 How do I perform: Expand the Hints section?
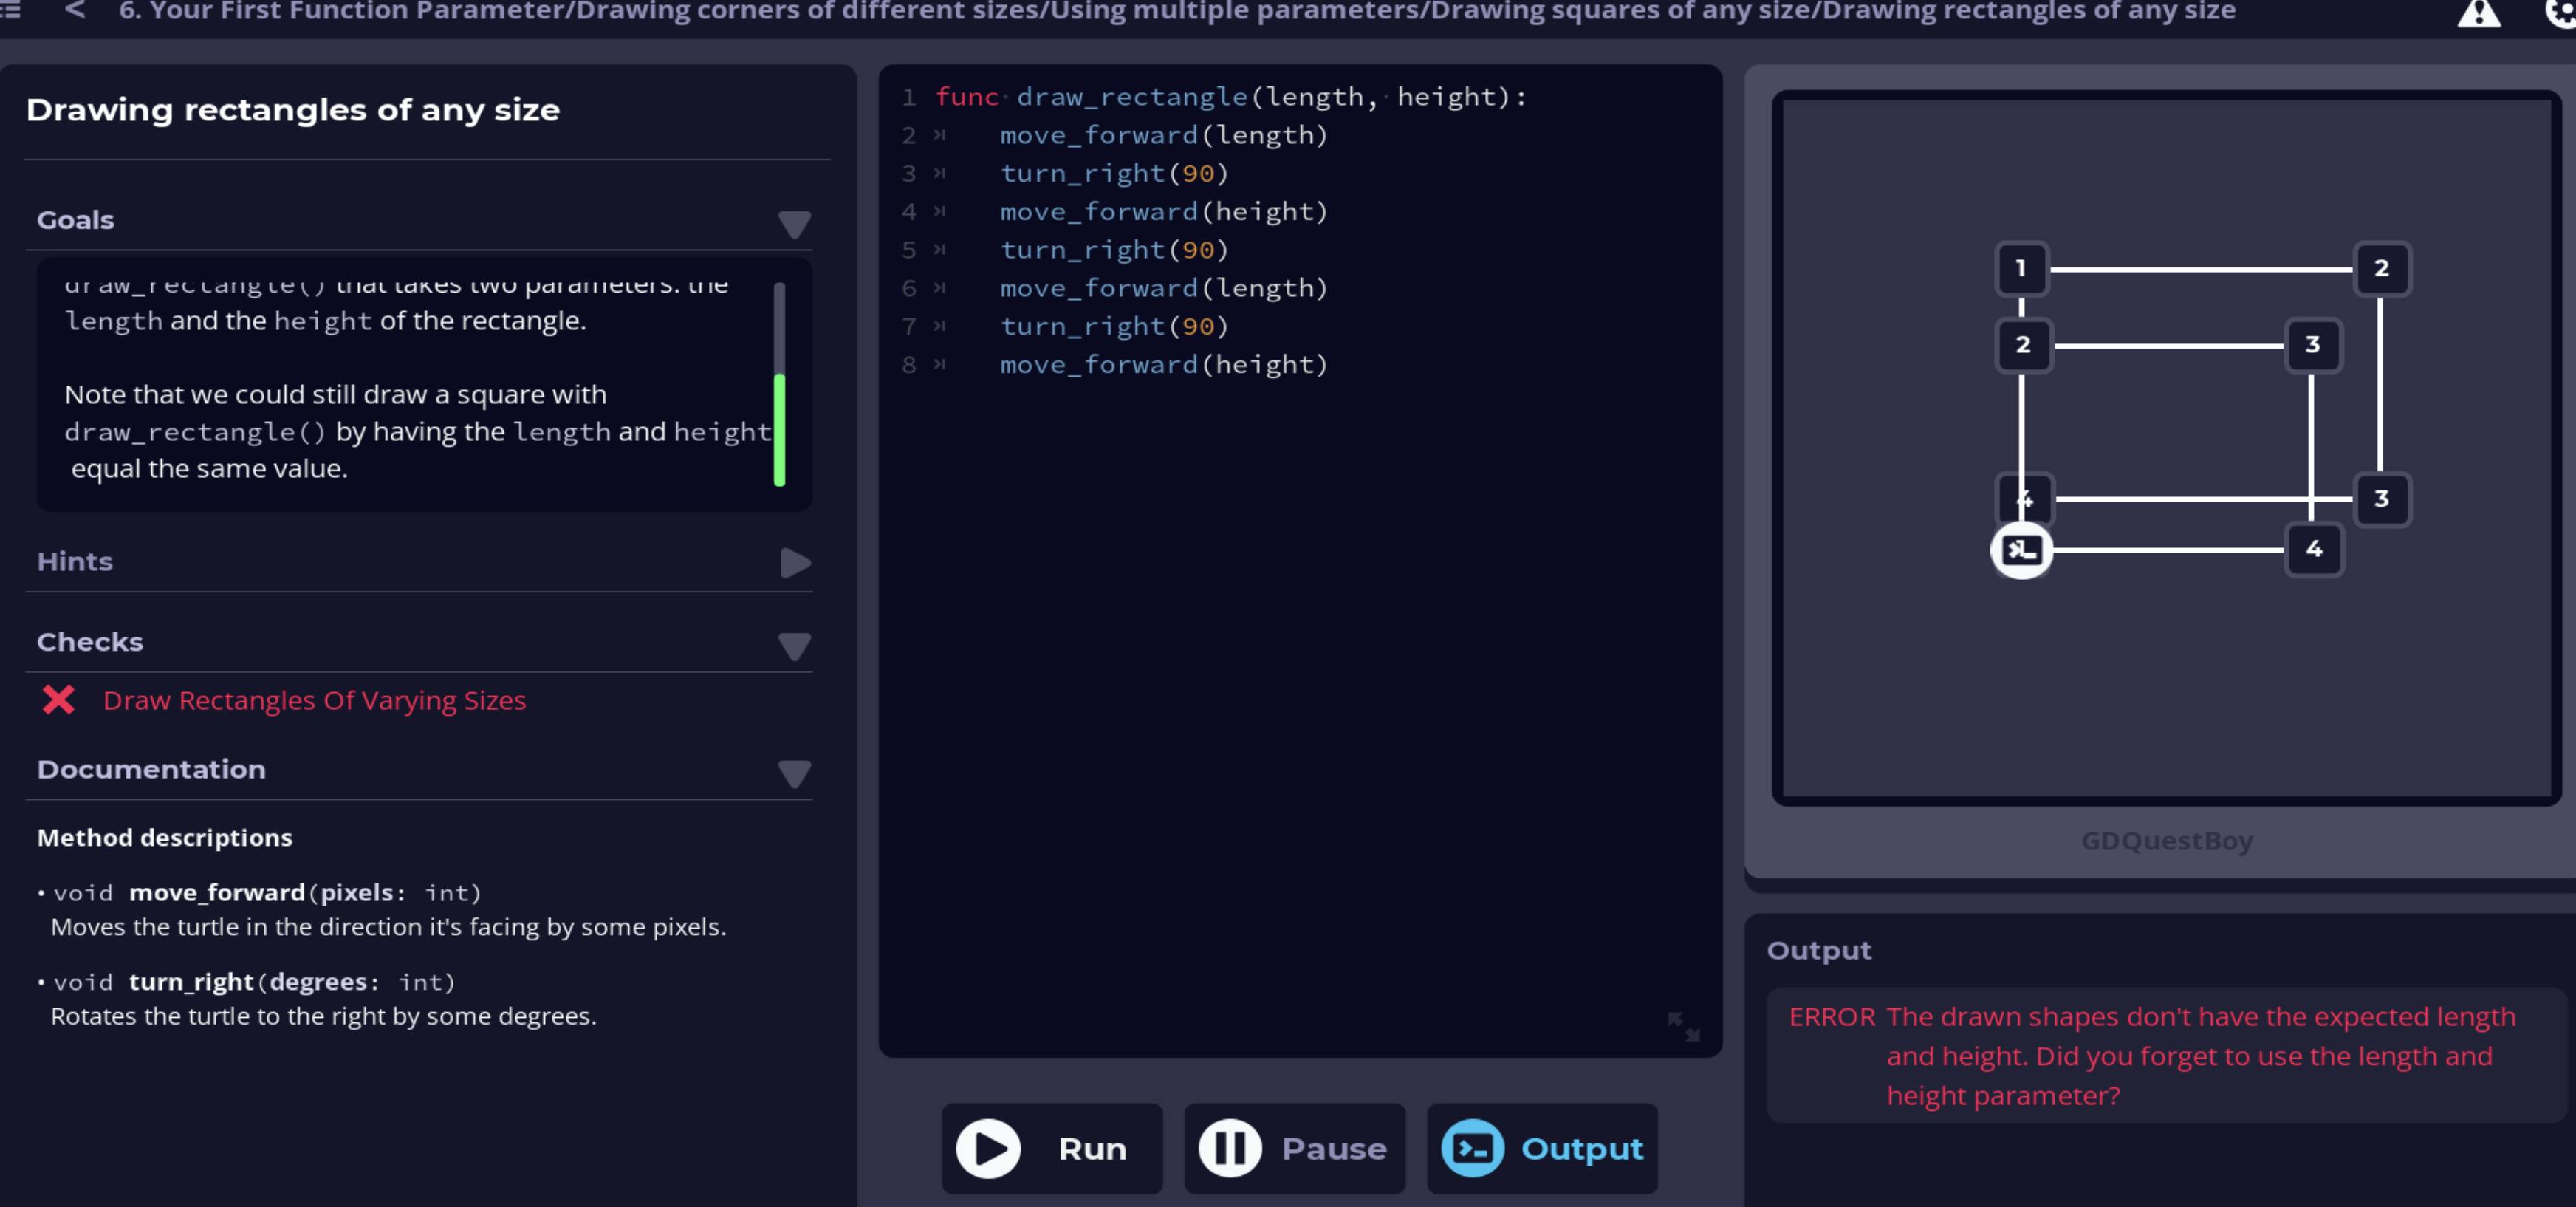(x=794, y=563)
